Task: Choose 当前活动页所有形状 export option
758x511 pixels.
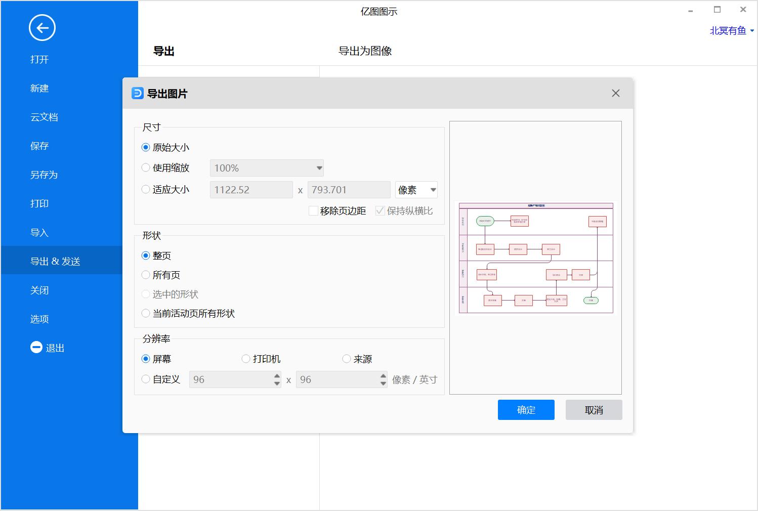Action: [146, 313]
